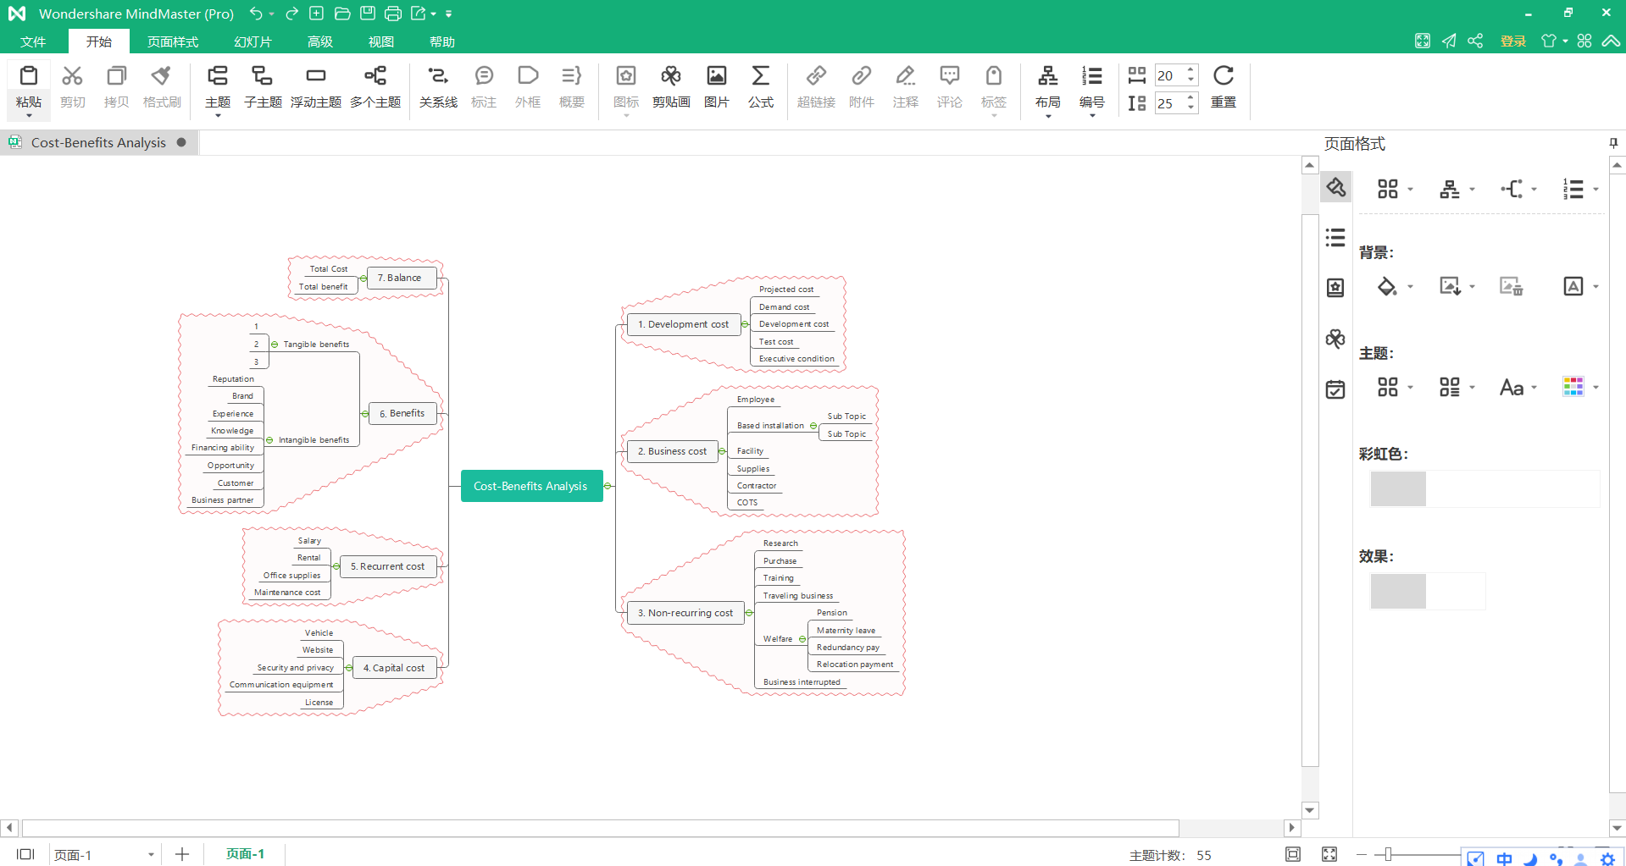Collapse the 6. Benefits branch
This screenshot has width=1626, height=866.
pos(364,414)
